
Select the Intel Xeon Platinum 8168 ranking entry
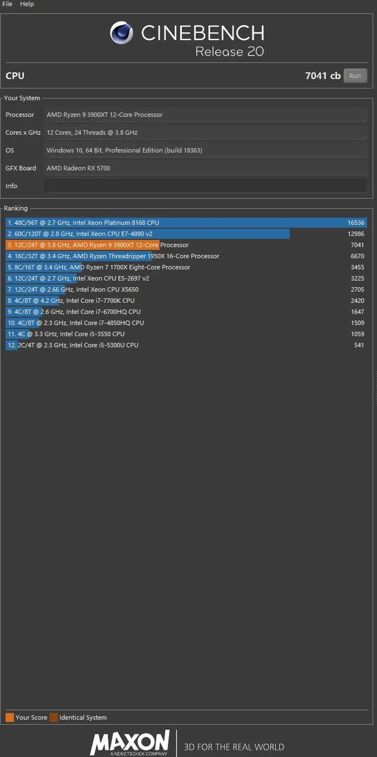[x=186, y=223]
